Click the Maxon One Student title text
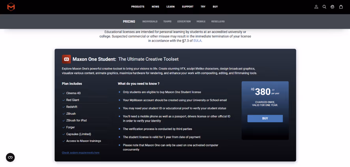The width and height of the screenshot is (350, 167). click(94, 59)
